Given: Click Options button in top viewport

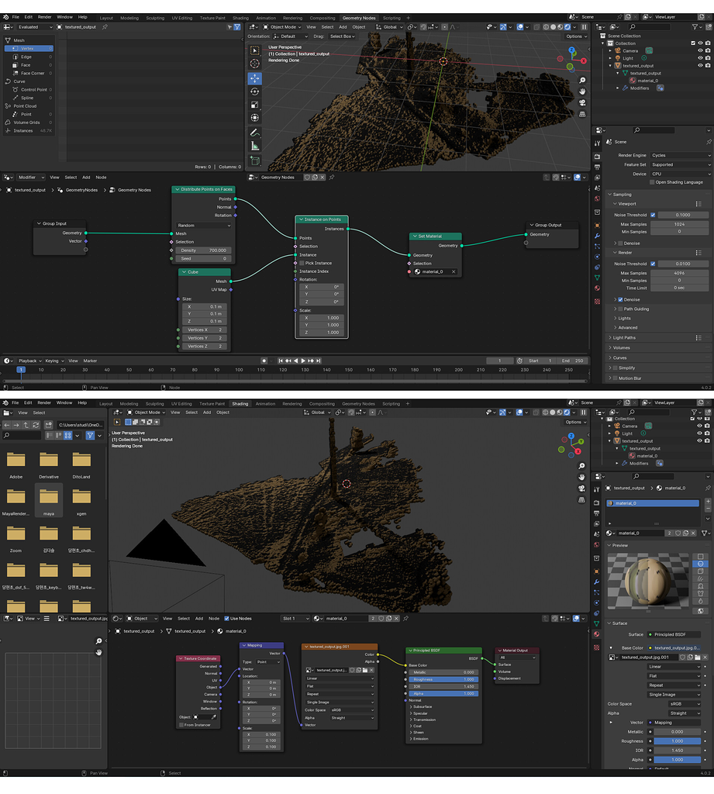Looking at the screenshot, I should 576,36.
